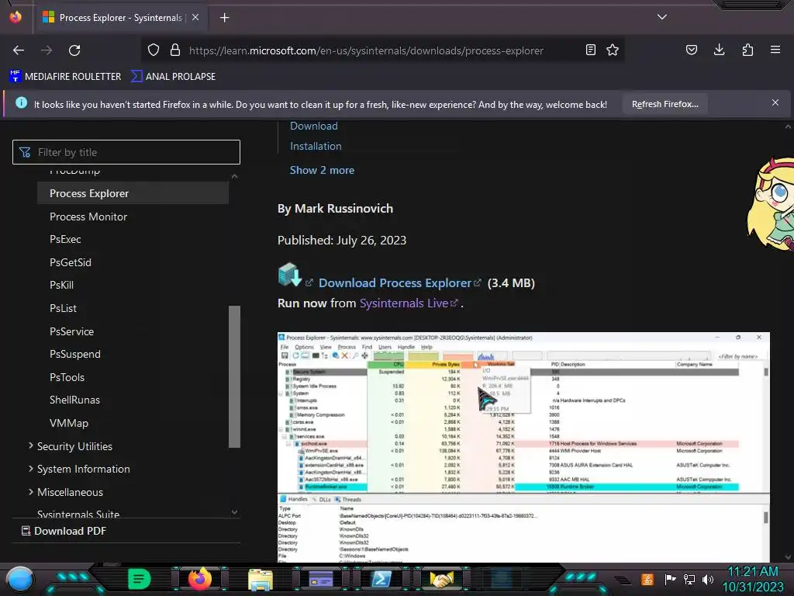Click the Star Butterfly desktop mascot
Image resolution: width=794 pixels, height=596 pixels.
[x=772, y=204]
